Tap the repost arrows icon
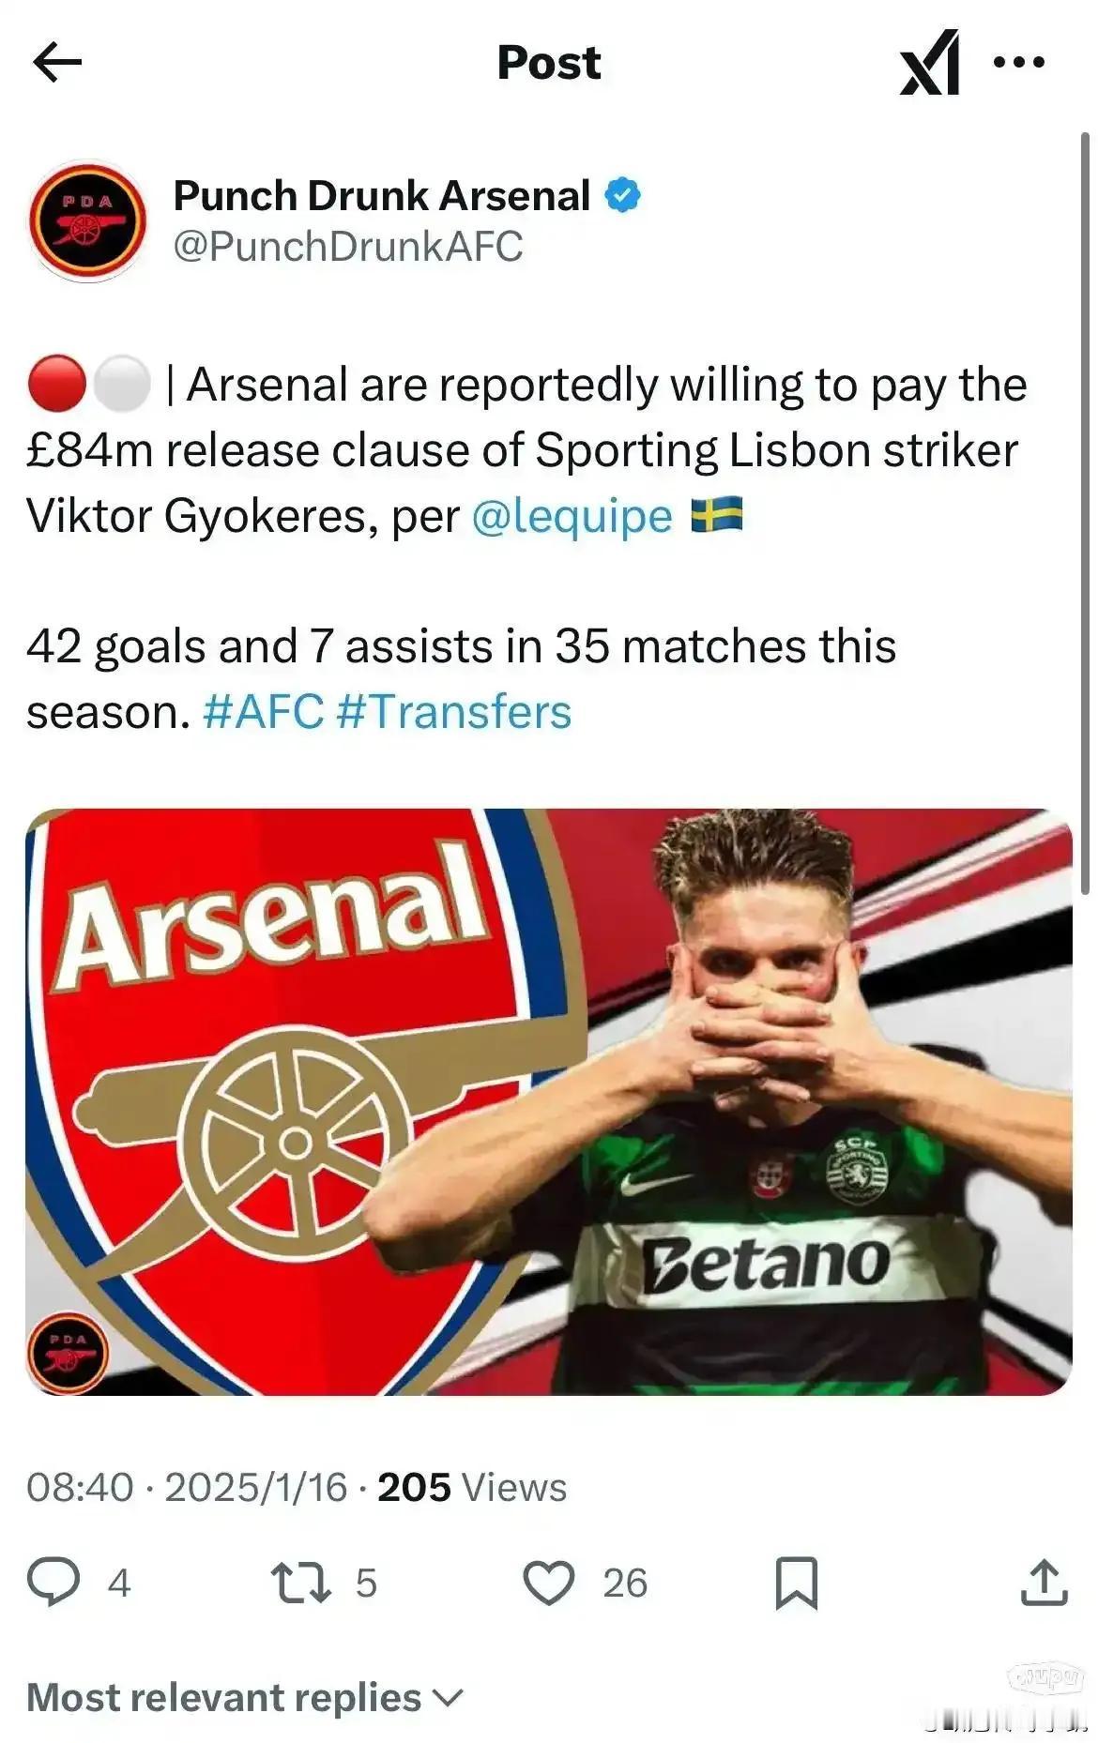1098x1743 pixels. coord(300,1582)
